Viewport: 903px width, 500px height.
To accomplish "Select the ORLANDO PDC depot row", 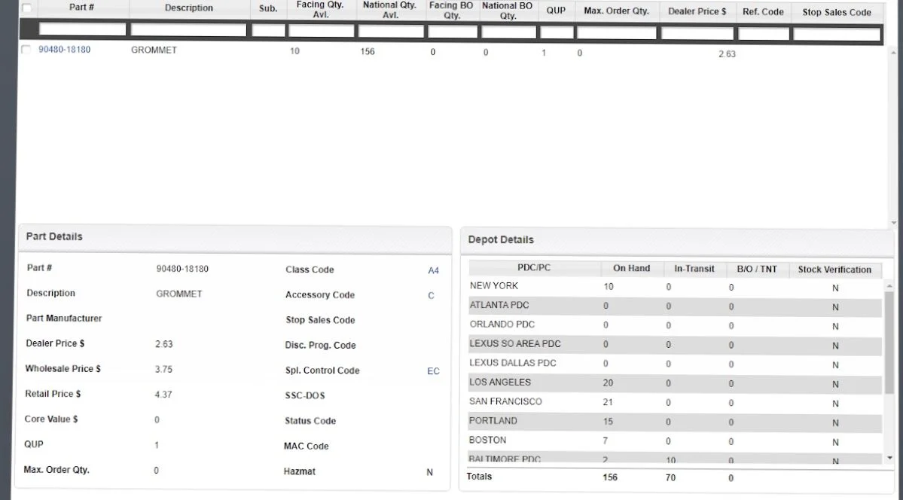I will point(675,325).
